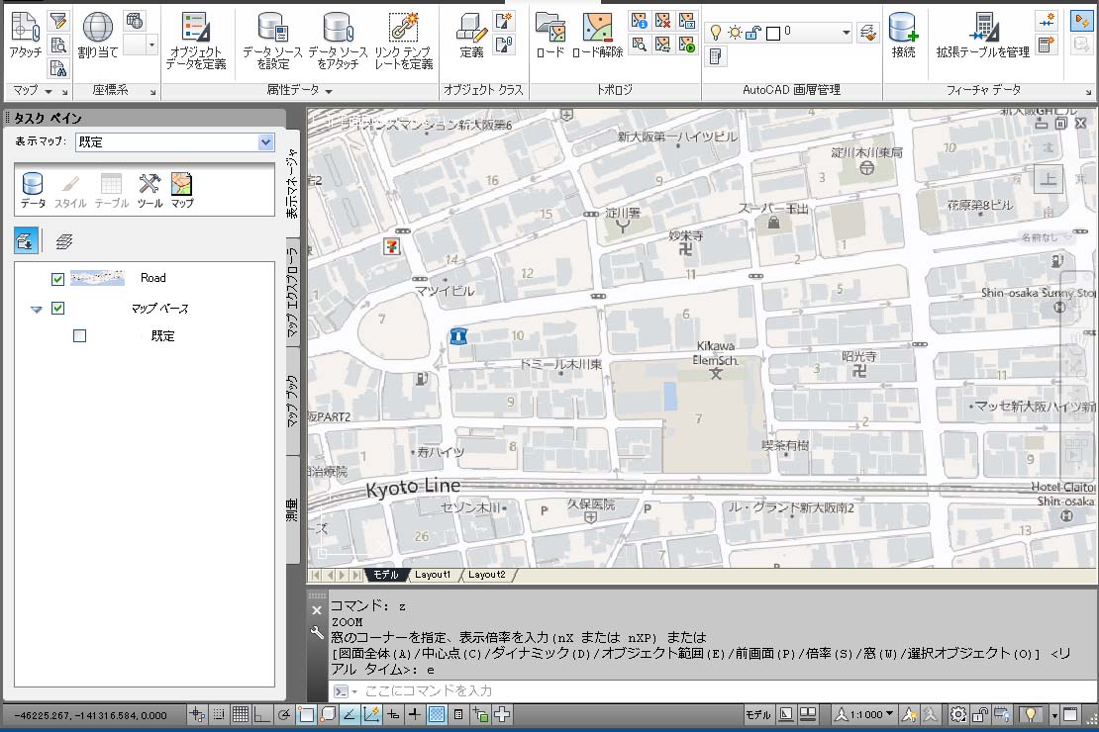
Task: Select 表示マネージャ vertical tab
Action: [292, 184]
